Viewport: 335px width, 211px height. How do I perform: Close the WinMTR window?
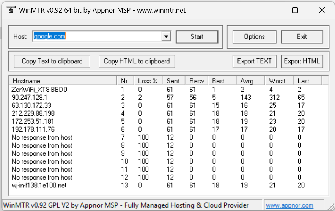[x=322, y=10]
